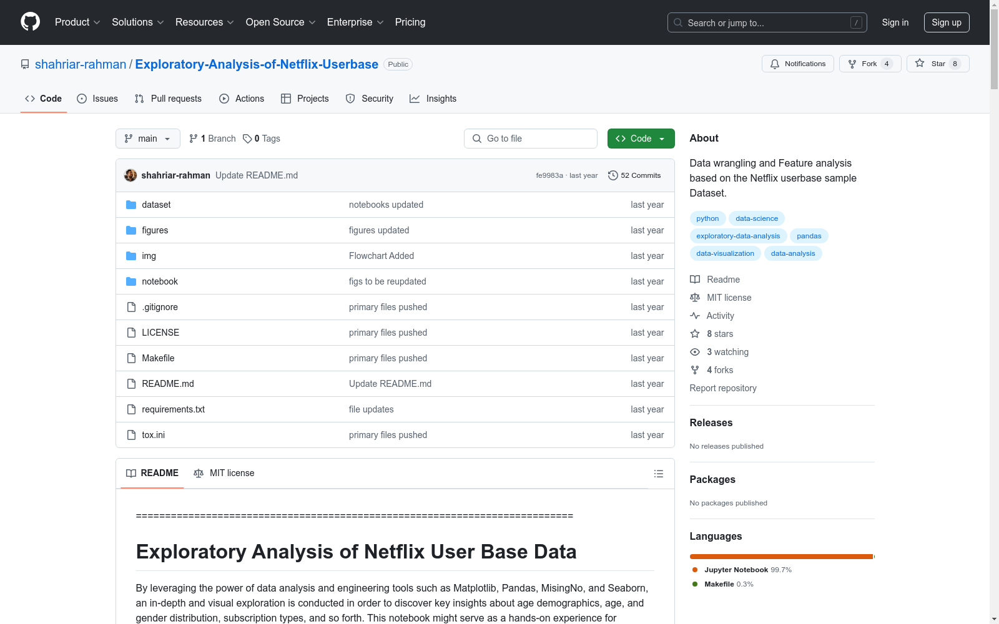Click the python topic tag
This screenshot has width=999, height=624.
(x=707, y=218)
